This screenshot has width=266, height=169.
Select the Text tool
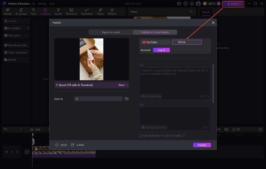click(33, 12)
